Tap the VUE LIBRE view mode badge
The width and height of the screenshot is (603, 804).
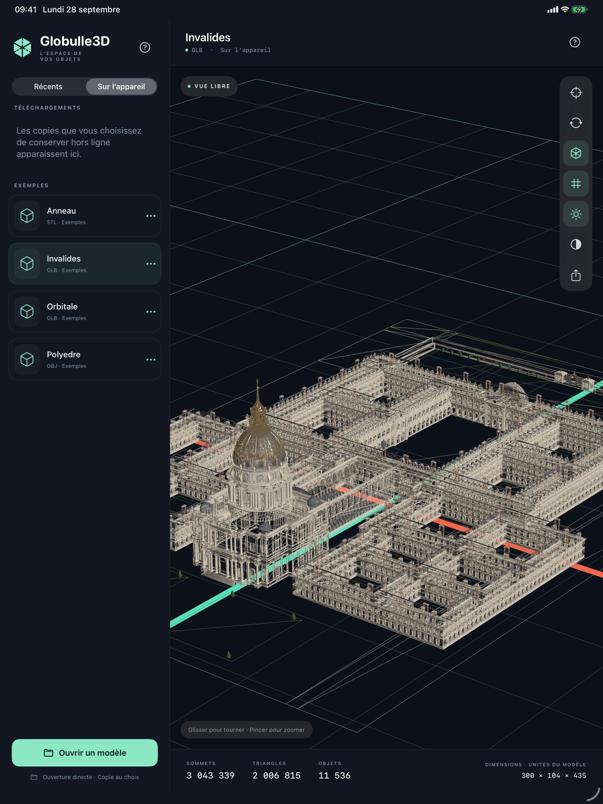click(x=209, y=86)
